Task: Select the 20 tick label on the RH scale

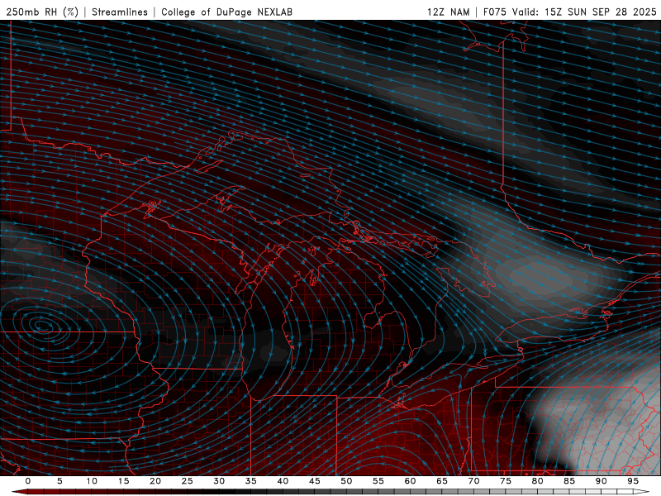Action: pos(155,481)
